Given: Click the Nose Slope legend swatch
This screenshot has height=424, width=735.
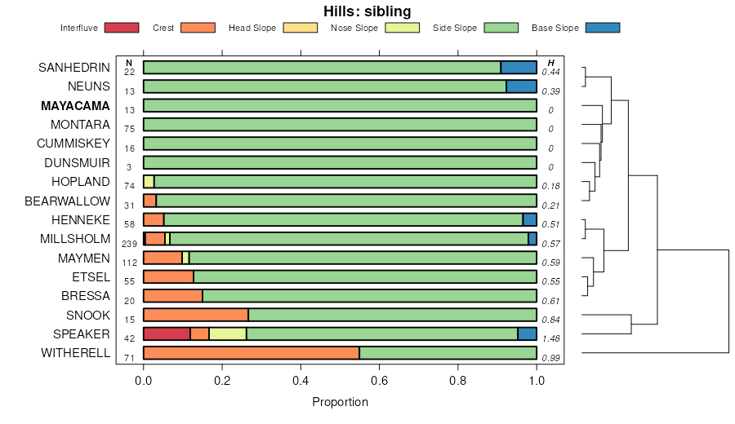Looking at the screenshot, I should pyautogui.click(x=401, y=28).
